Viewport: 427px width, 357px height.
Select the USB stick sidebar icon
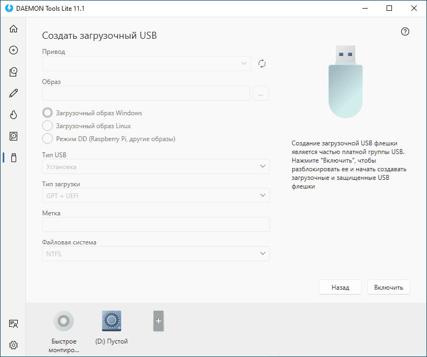tap(13, 158)
